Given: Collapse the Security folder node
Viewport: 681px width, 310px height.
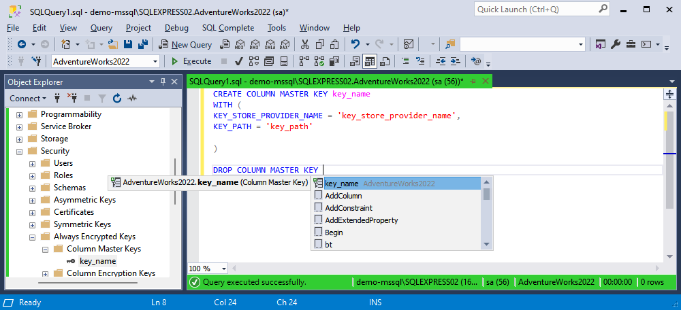Looking at the screenshot, I should click(19, 152).
